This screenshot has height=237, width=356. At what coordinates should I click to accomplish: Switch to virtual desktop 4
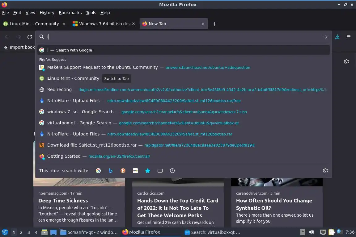36,232
